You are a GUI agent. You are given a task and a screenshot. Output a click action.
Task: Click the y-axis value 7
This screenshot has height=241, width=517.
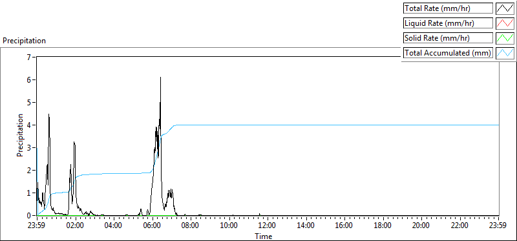[x=28, y=58]
